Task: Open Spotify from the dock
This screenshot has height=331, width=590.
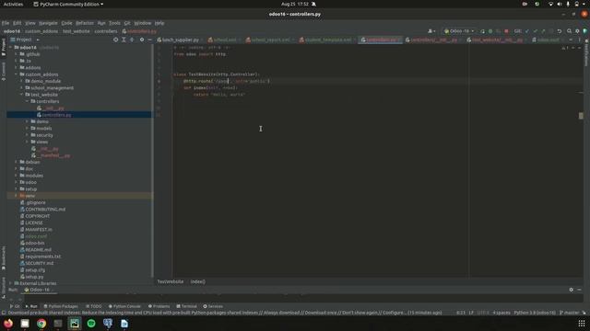Action: pos(91,323)
